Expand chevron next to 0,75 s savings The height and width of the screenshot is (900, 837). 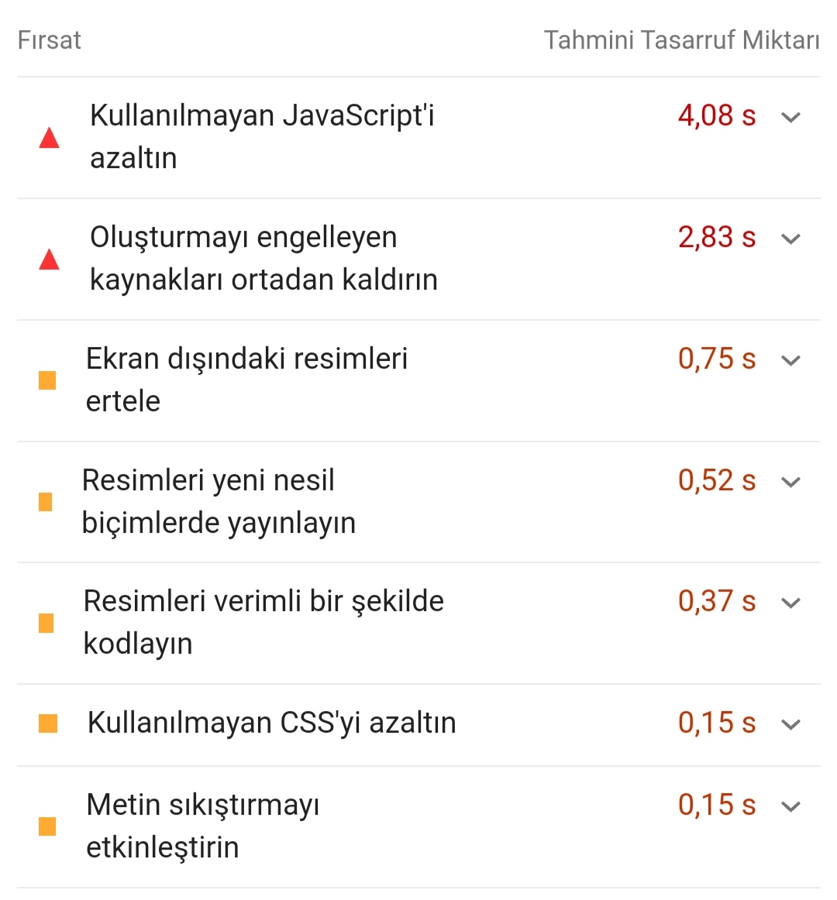[x=791, y=360]
